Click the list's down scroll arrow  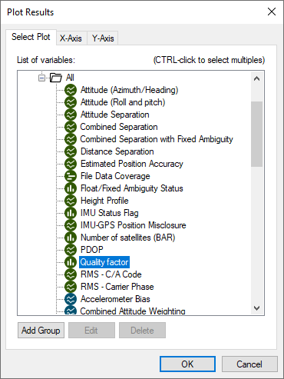click(x=256, y=308)
